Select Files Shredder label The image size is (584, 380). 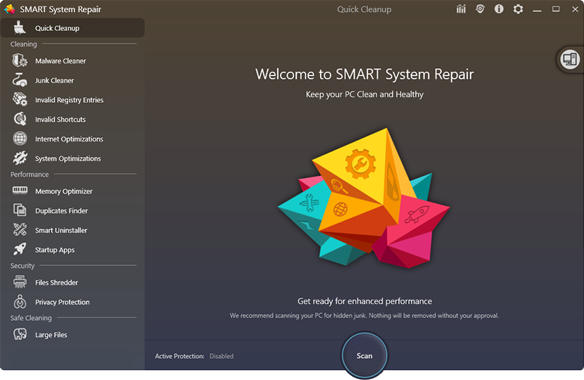click(x=56, y=282)
